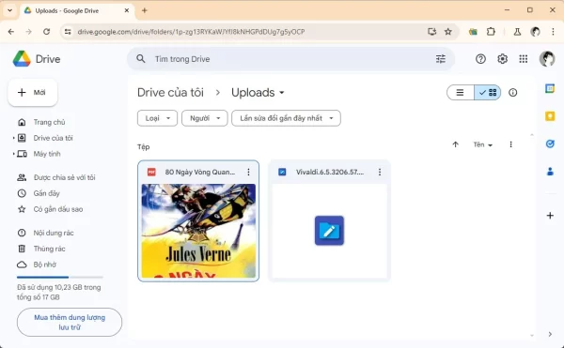This screenshot has width=564, height=348.
Task: Navigate to Drive của tôi breadcrumb
Action: coord(170,93)
